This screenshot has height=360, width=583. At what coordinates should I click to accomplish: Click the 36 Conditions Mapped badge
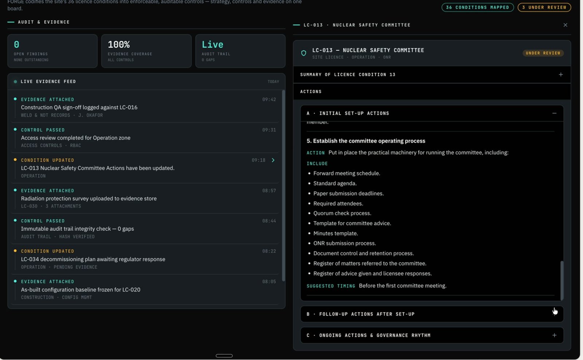tap(477, 7)
